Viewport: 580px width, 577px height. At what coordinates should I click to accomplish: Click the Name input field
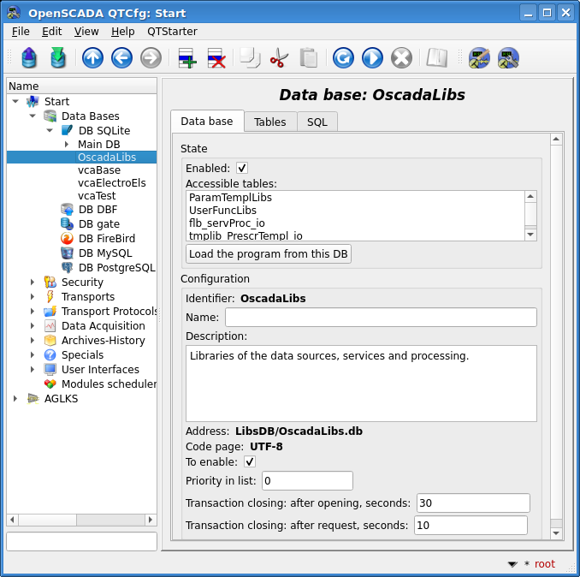pos(381,318)
